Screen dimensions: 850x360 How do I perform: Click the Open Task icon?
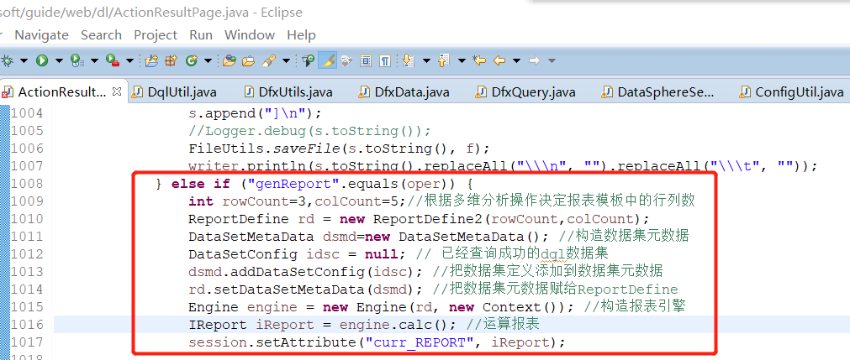(x=248, y=60)
